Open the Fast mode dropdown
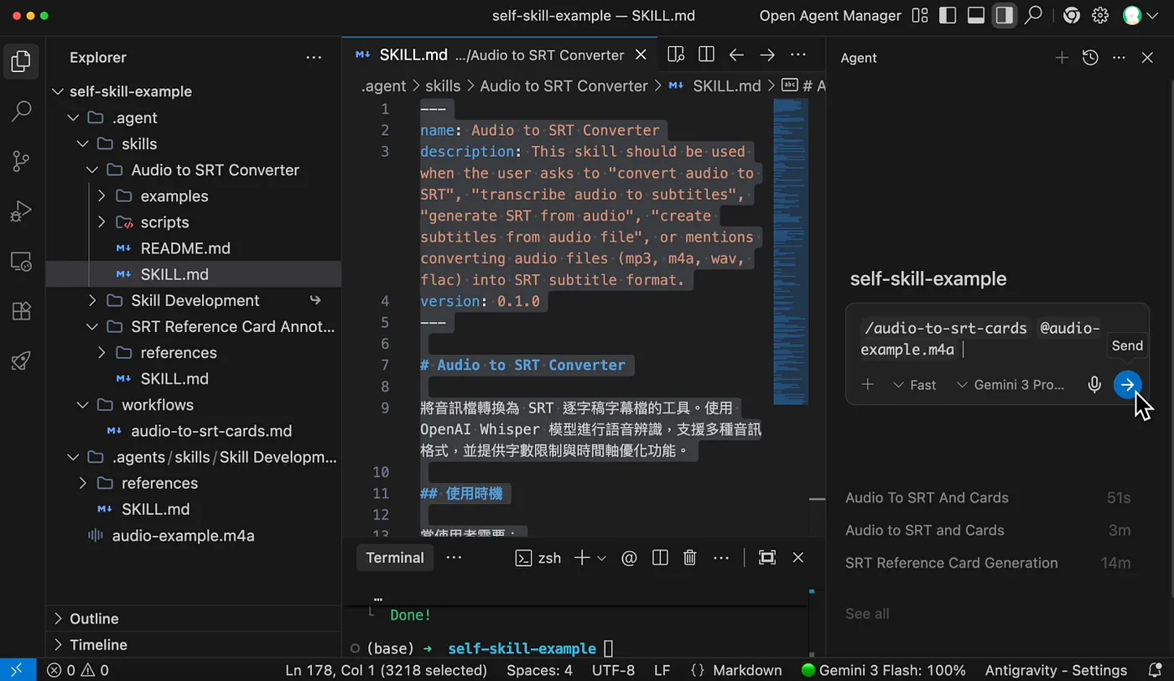1174x681 pixels. pos(915,385)
